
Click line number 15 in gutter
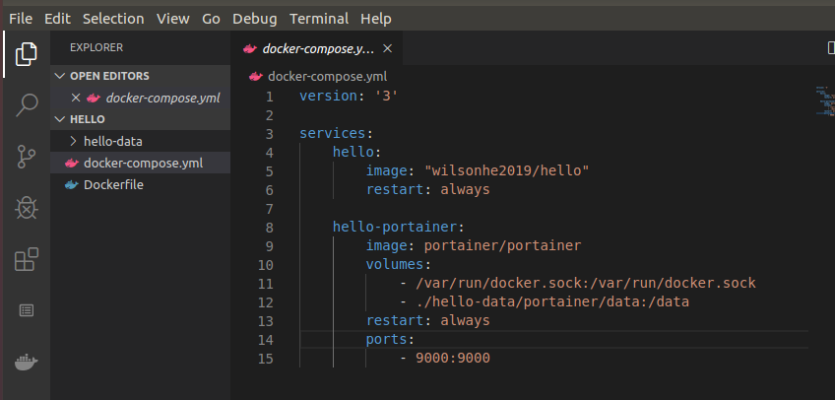click(265, 359)
